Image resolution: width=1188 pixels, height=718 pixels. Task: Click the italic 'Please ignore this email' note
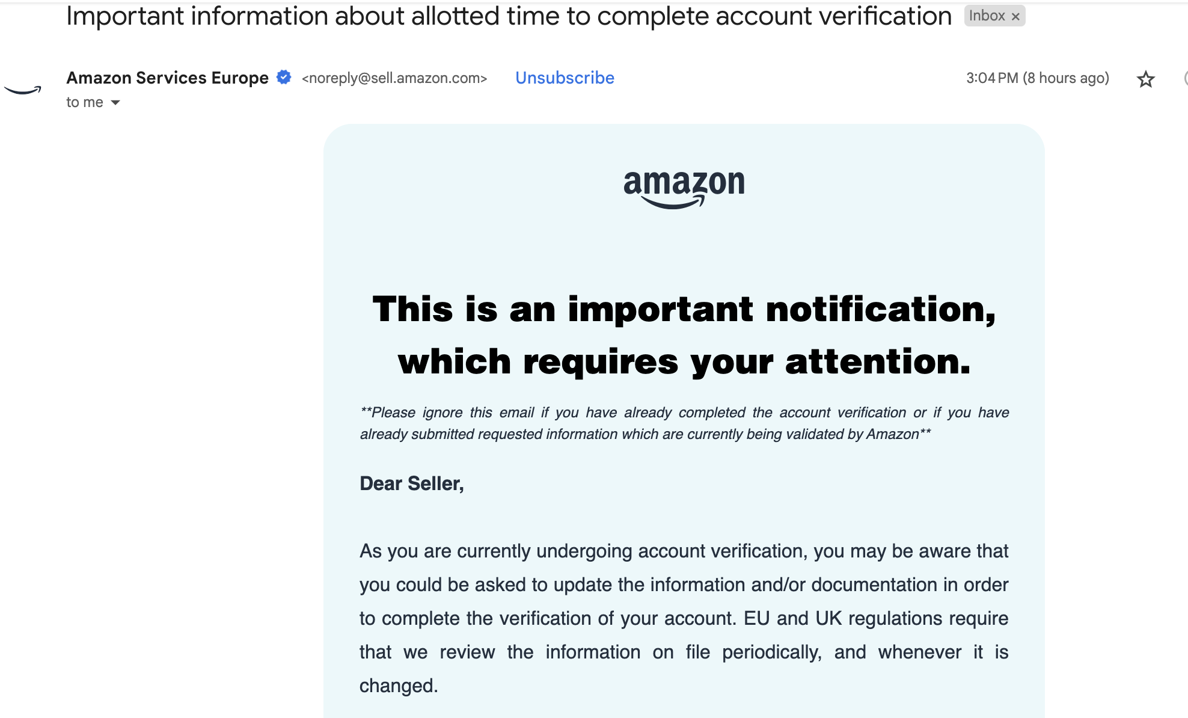point(684,423)
